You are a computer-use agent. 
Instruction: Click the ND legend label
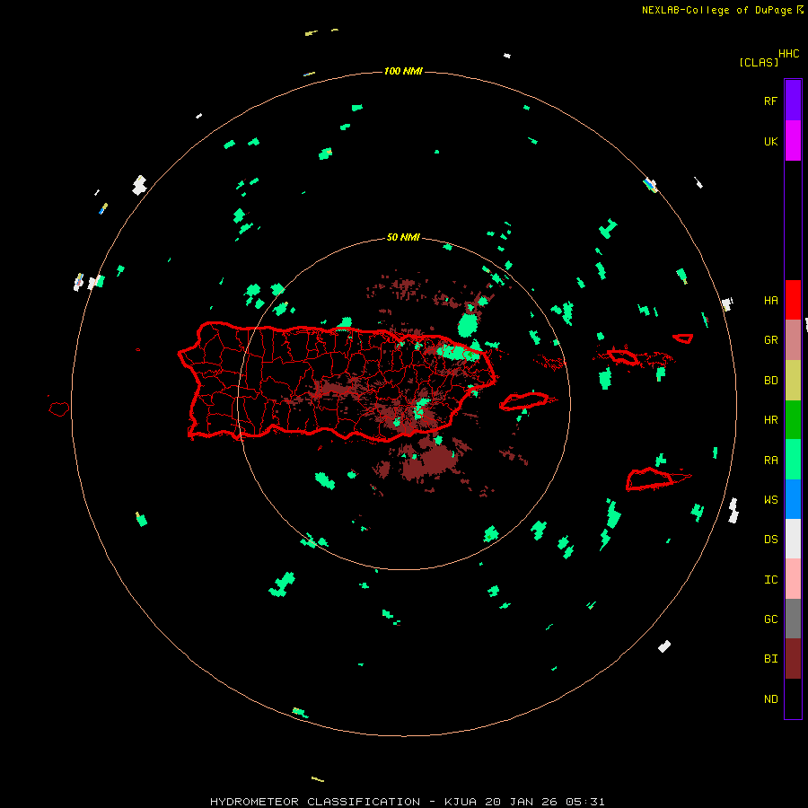coord(770,698)
